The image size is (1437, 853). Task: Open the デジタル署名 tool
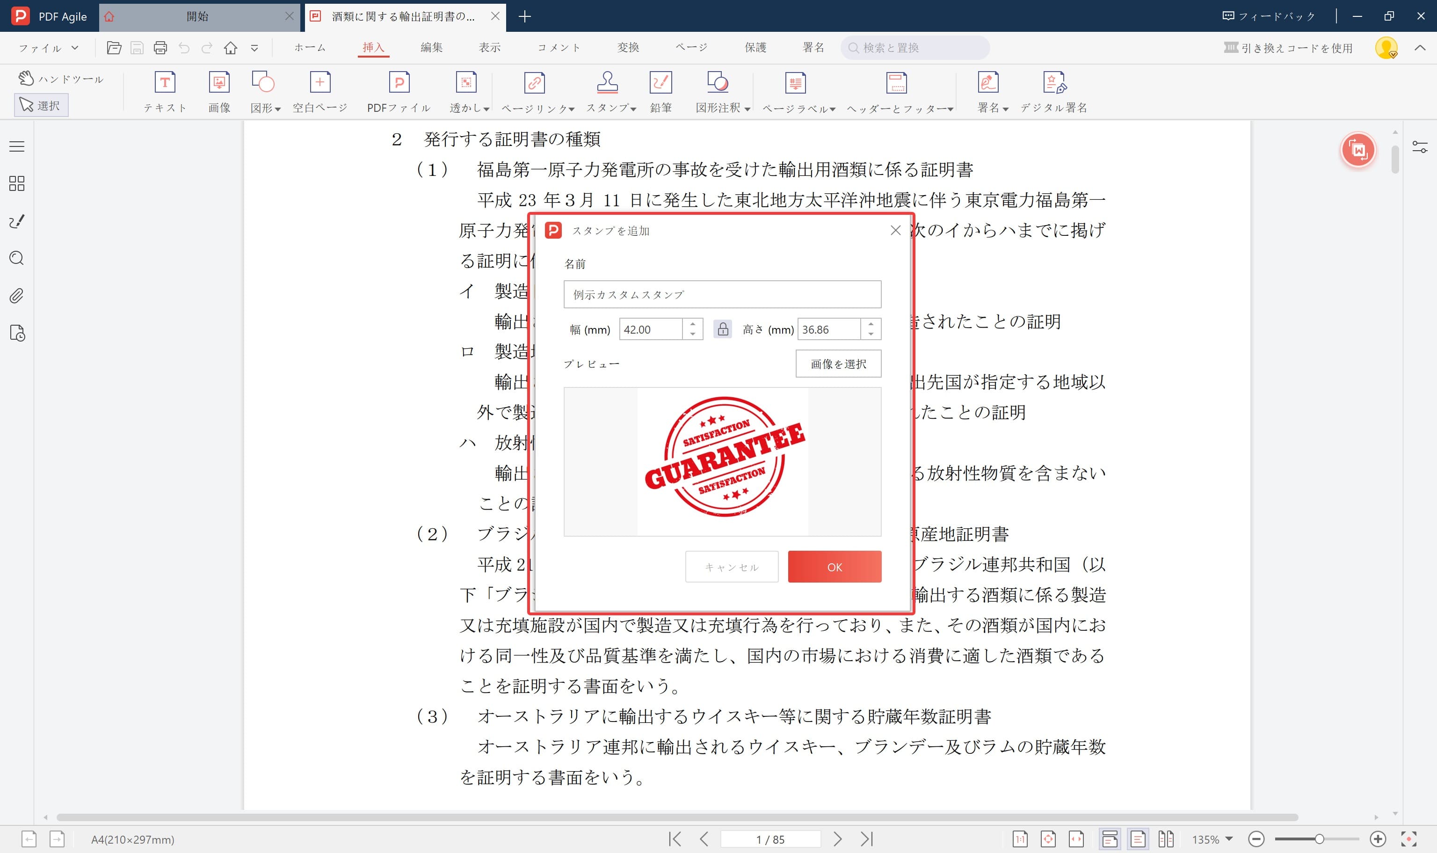1054,91
